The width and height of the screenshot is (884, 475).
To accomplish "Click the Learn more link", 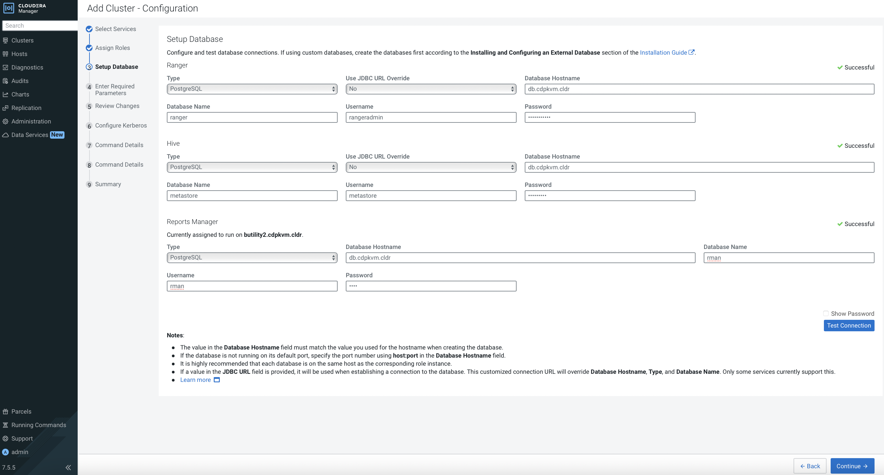I will pos(195,380).
